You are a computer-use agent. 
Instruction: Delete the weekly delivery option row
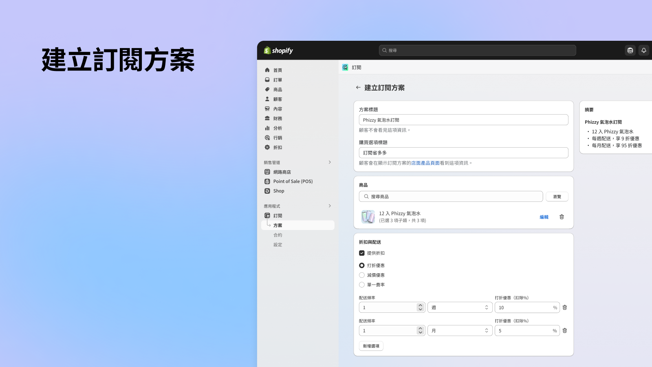tap(565, 307)
